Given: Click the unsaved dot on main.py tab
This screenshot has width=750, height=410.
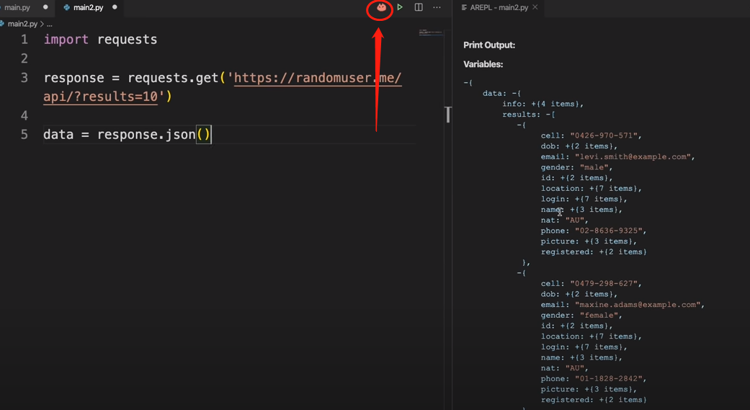Looking at the screenshot, I should pyautogui.click(x=45, y=7).
